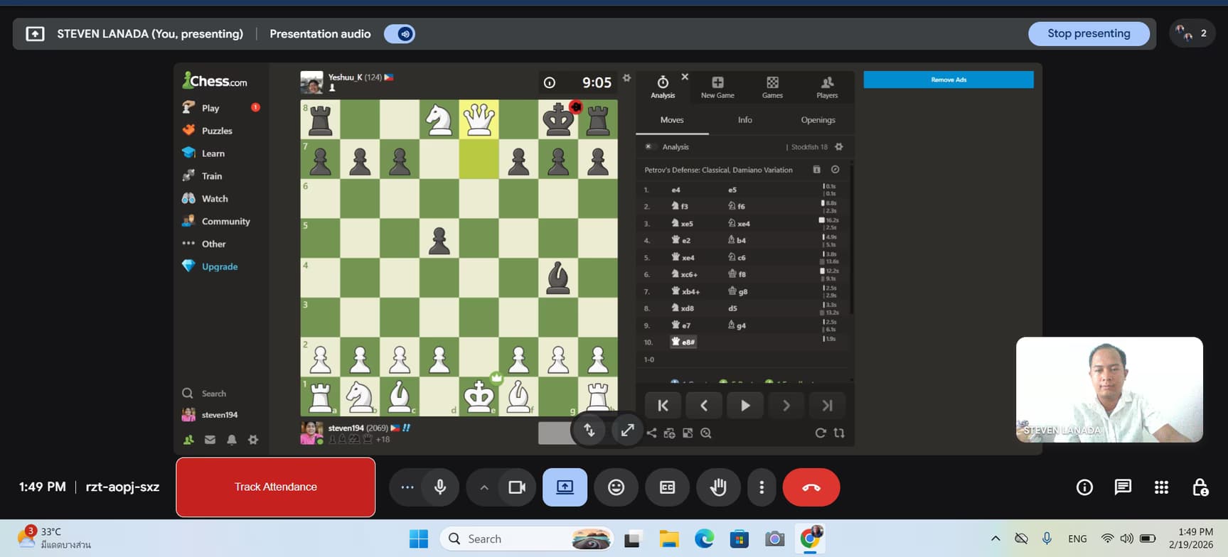Switch to the Openings tab
This screenshot has height=557, width=1228.
click(x=818, y=120)
